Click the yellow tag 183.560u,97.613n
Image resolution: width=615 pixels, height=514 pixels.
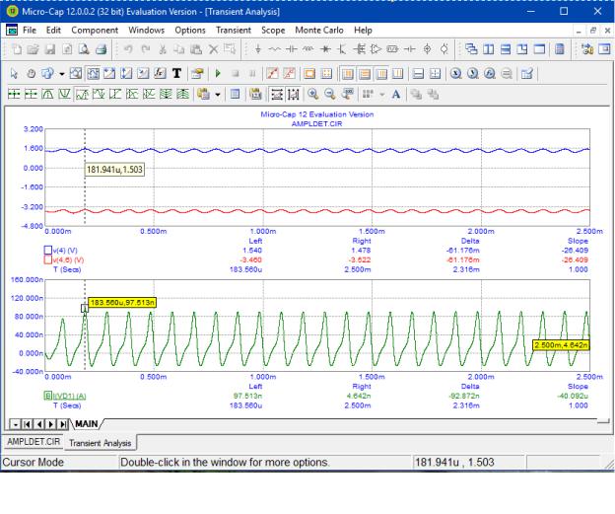pos(122,302)
